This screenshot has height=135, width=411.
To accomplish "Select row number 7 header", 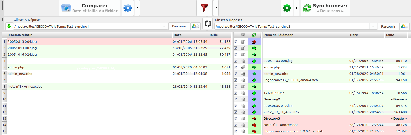I will [x=4, y=80].
